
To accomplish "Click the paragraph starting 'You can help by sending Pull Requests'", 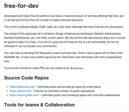I will [64, 57].
